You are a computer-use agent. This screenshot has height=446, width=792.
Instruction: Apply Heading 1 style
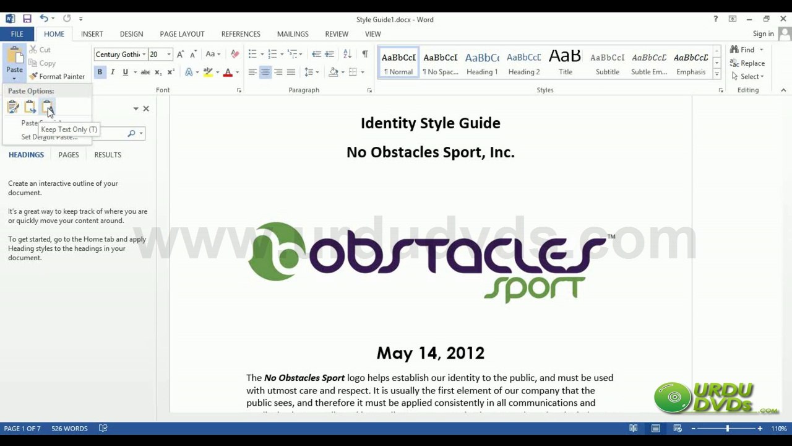pos(482,64)
